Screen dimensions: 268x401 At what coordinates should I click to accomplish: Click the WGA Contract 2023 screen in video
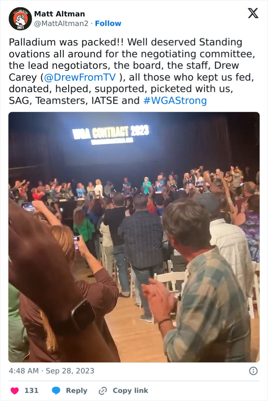tap(111, 135)
